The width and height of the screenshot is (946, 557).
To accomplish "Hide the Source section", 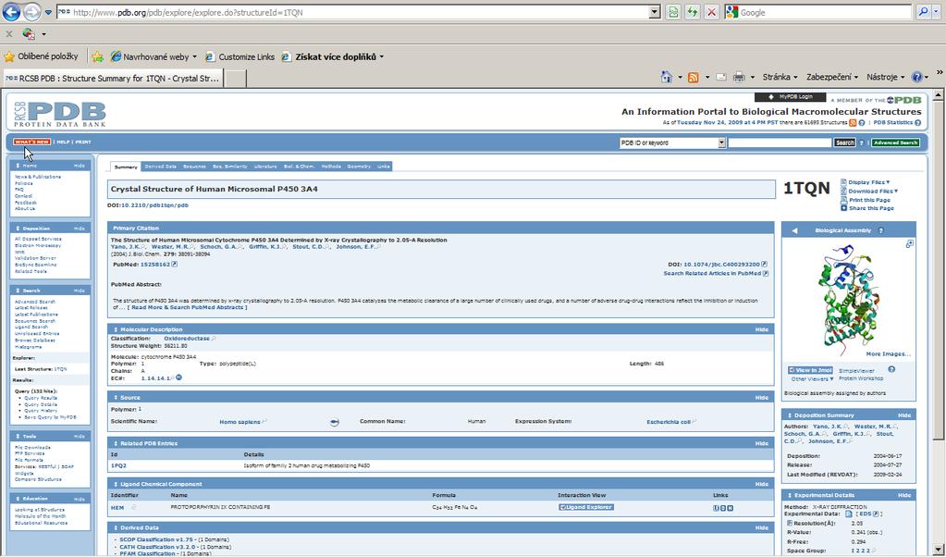I will coord(761,398).
